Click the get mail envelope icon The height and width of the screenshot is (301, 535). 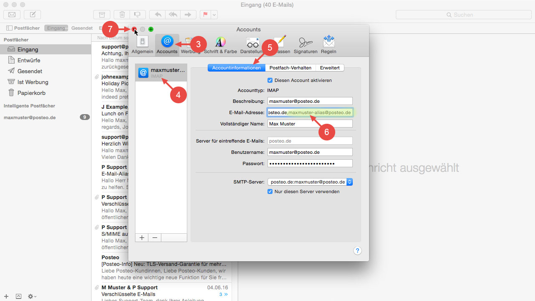(12, 15)
